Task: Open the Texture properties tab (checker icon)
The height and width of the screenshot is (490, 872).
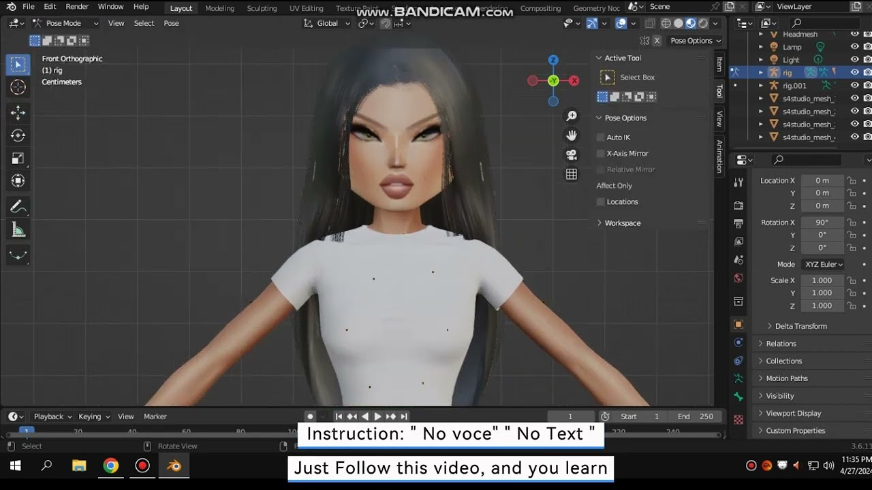Action: click(x=738, y=420)
